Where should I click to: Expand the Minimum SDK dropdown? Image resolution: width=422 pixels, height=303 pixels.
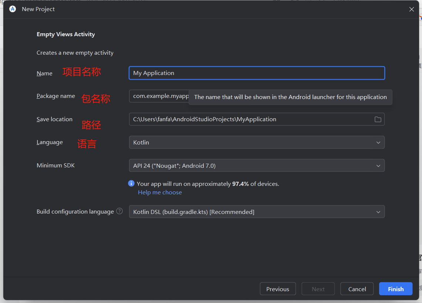point(257,166)
